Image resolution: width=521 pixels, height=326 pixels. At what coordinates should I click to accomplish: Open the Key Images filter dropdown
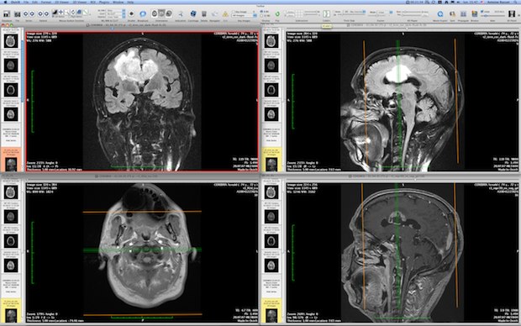(245, 15)
